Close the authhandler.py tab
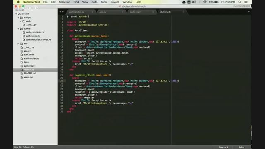 (92, 12)
